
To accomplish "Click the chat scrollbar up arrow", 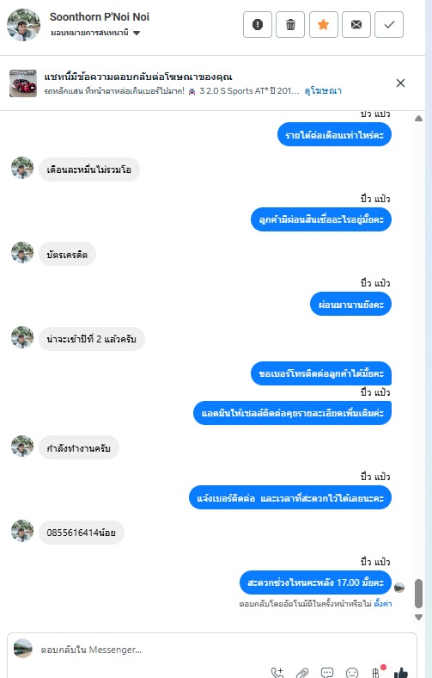I will 418,119.
